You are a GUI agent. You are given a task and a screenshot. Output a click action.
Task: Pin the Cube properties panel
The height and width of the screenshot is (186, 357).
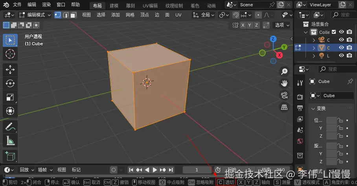click(350, 81)
